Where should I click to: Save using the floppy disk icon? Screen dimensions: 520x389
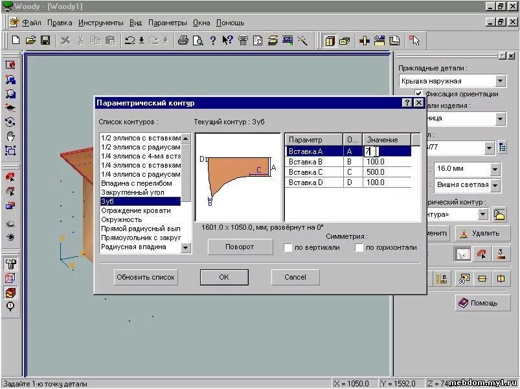pos(45,40)
